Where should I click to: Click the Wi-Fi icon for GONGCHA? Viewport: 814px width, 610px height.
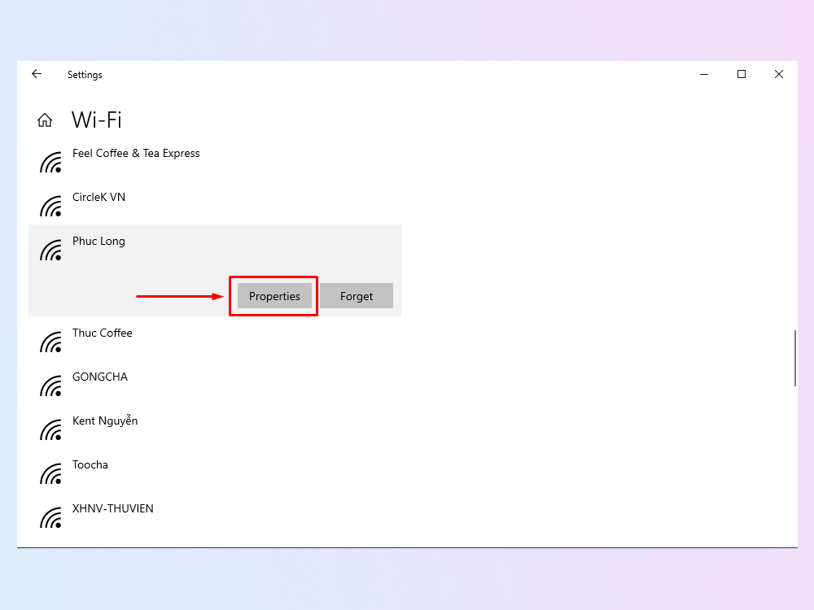(50, 386)
